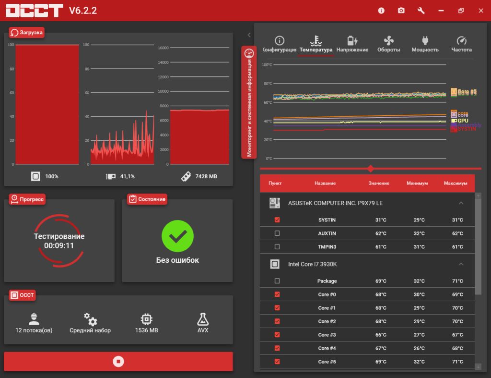491x378 pixels.
Task: Click the 12 threads worker icon
Action: [34, 319]
